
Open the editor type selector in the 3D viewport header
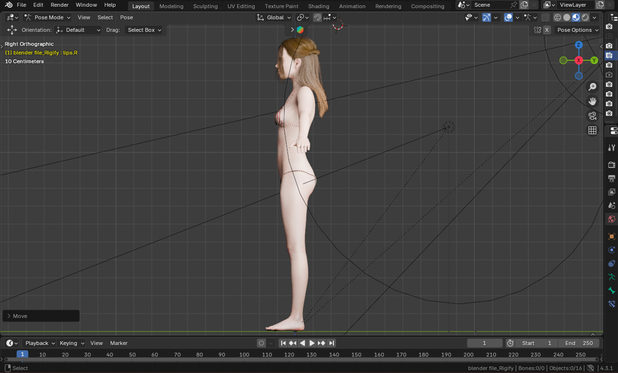pyautogui.click(x=12, y=17)
